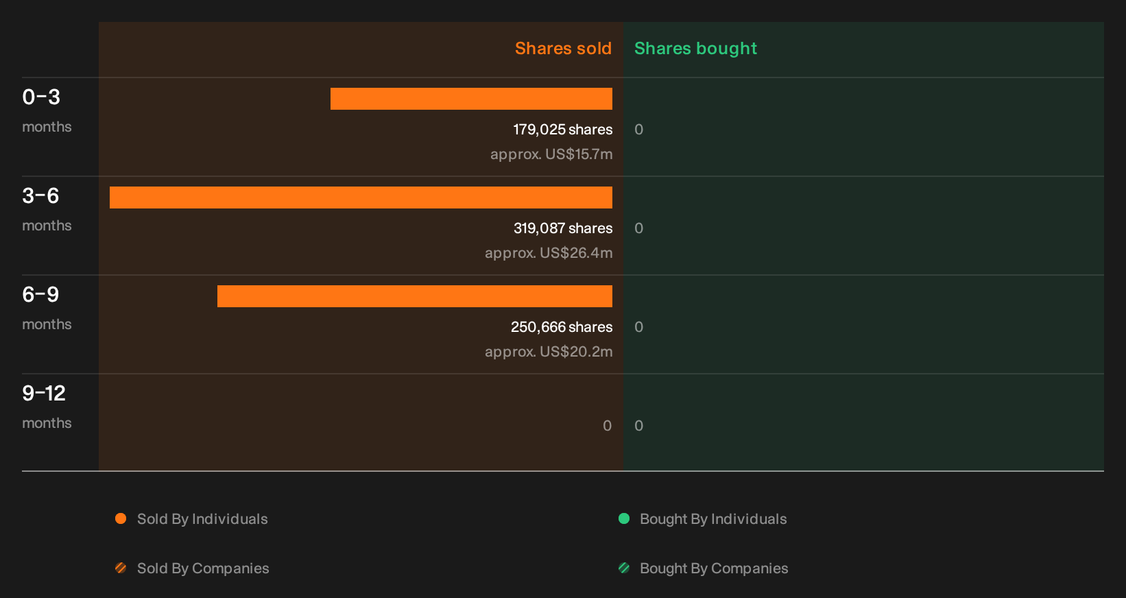Click the shares bought zero for 0-3 months
This screenshot has height=598, width=1126.
(638, 130)
